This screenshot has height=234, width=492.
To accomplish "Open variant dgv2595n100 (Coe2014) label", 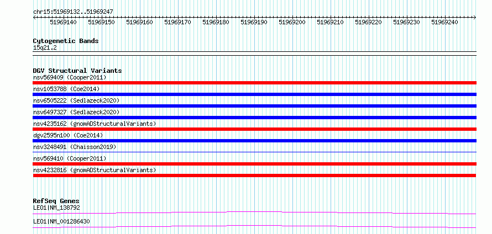I will click(x=68, y=135).
